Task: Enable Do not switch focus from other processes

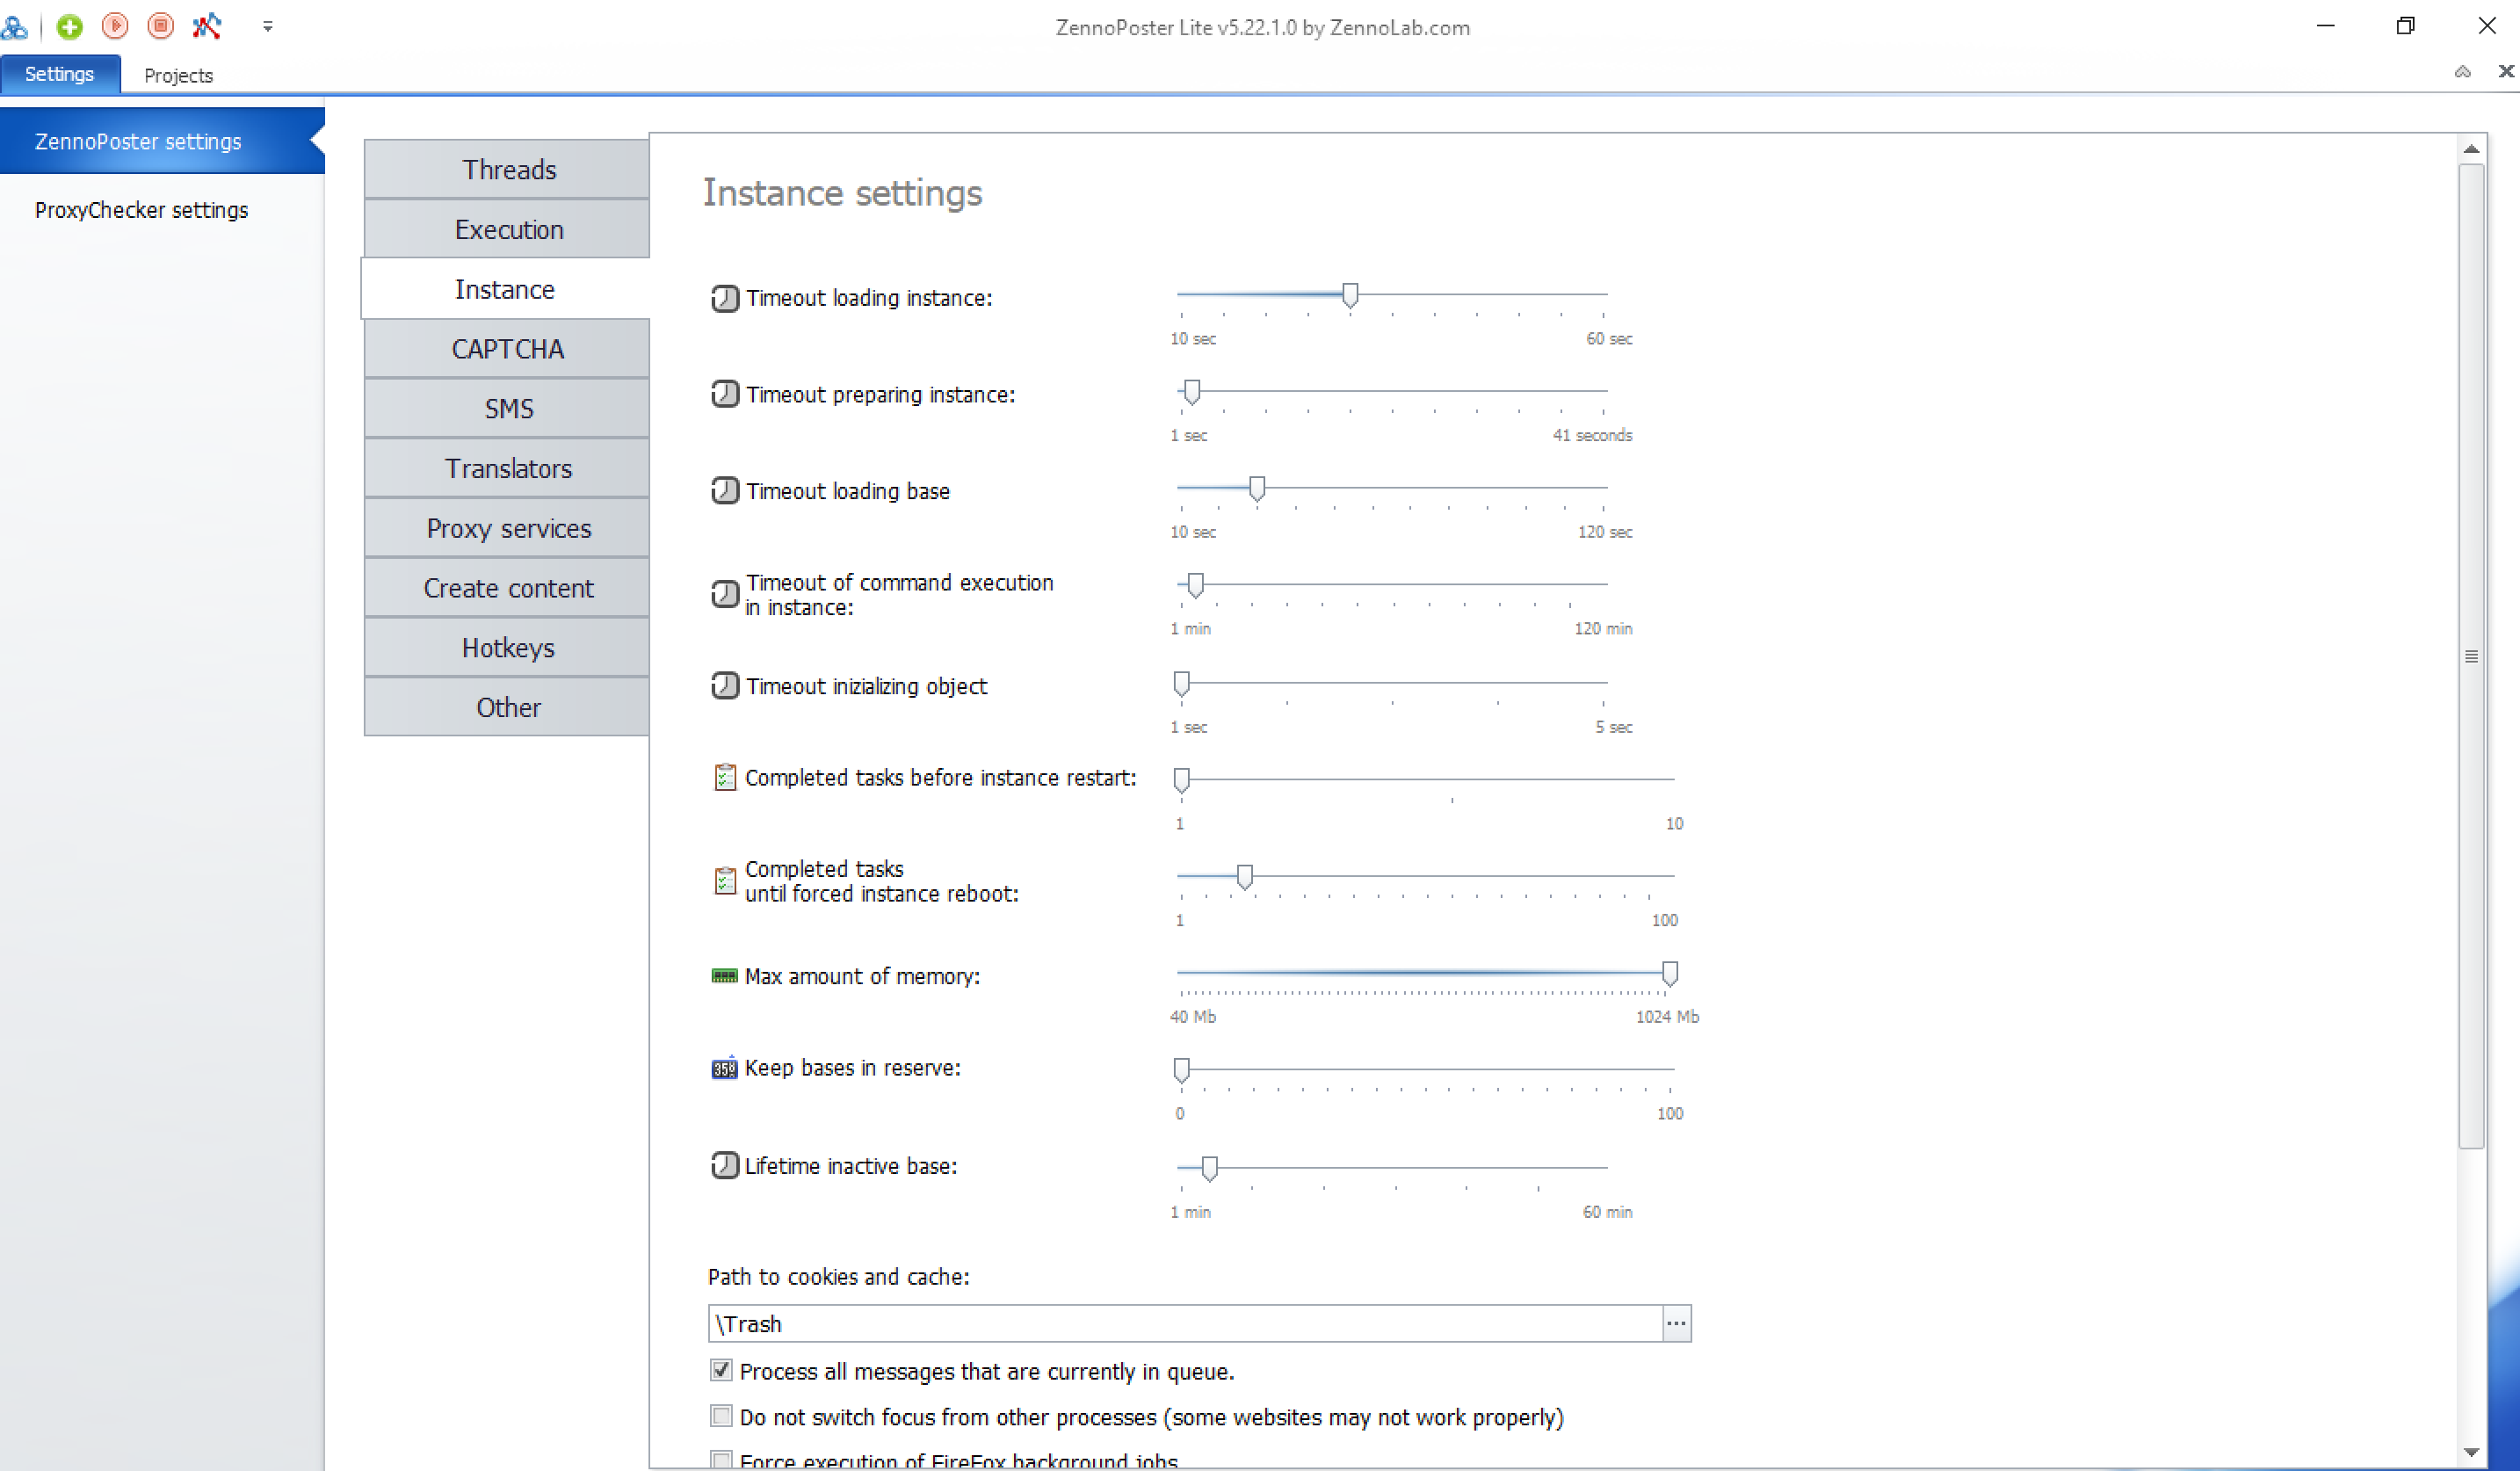Action: point(721,1416)
